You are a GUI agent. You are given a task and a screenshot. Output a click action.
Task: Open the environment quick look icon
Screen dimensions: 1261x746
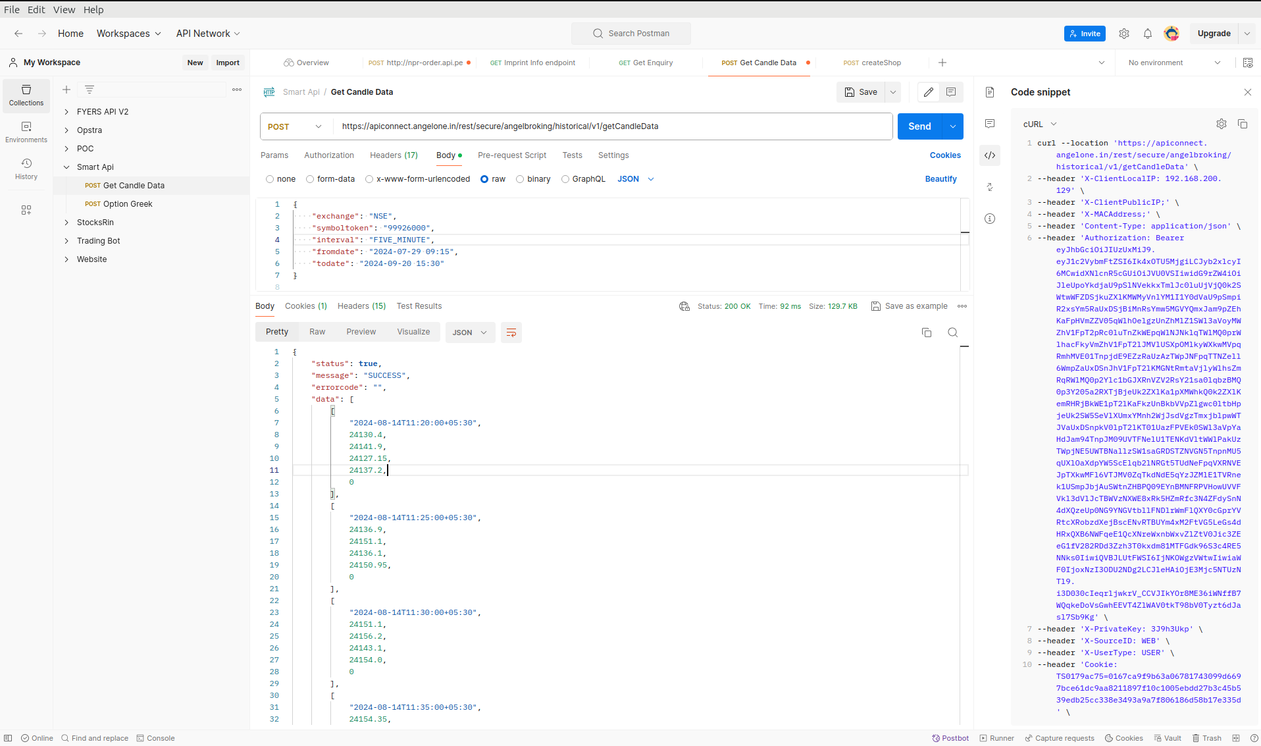click(1248, 63)
